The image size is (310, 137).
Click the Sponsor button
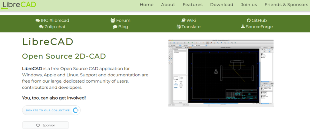point(45,125)
